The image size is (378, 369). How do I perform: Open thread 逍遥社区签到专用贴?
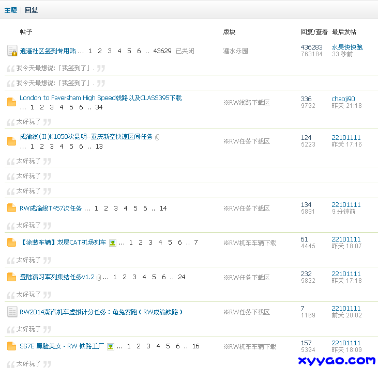click(48, 51)
